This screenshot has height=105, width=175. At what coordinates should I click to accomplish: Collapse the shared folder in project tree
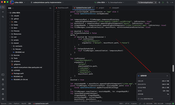point(10,43)
